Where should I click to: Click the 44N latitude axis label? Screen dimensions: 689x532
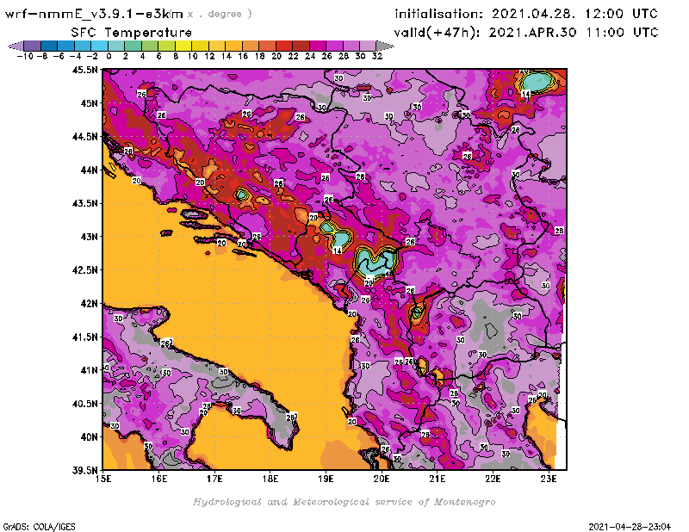coord(90,170)
